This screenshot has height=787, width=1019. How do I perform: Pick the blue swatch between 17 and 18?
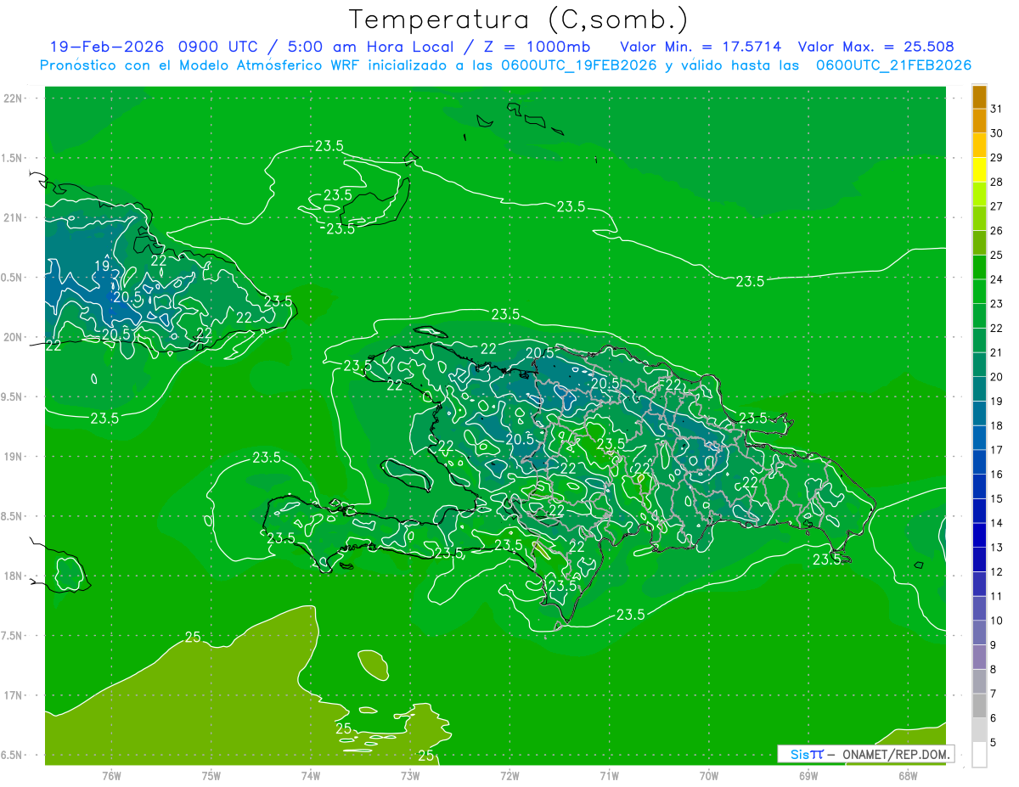click(979, 437)
